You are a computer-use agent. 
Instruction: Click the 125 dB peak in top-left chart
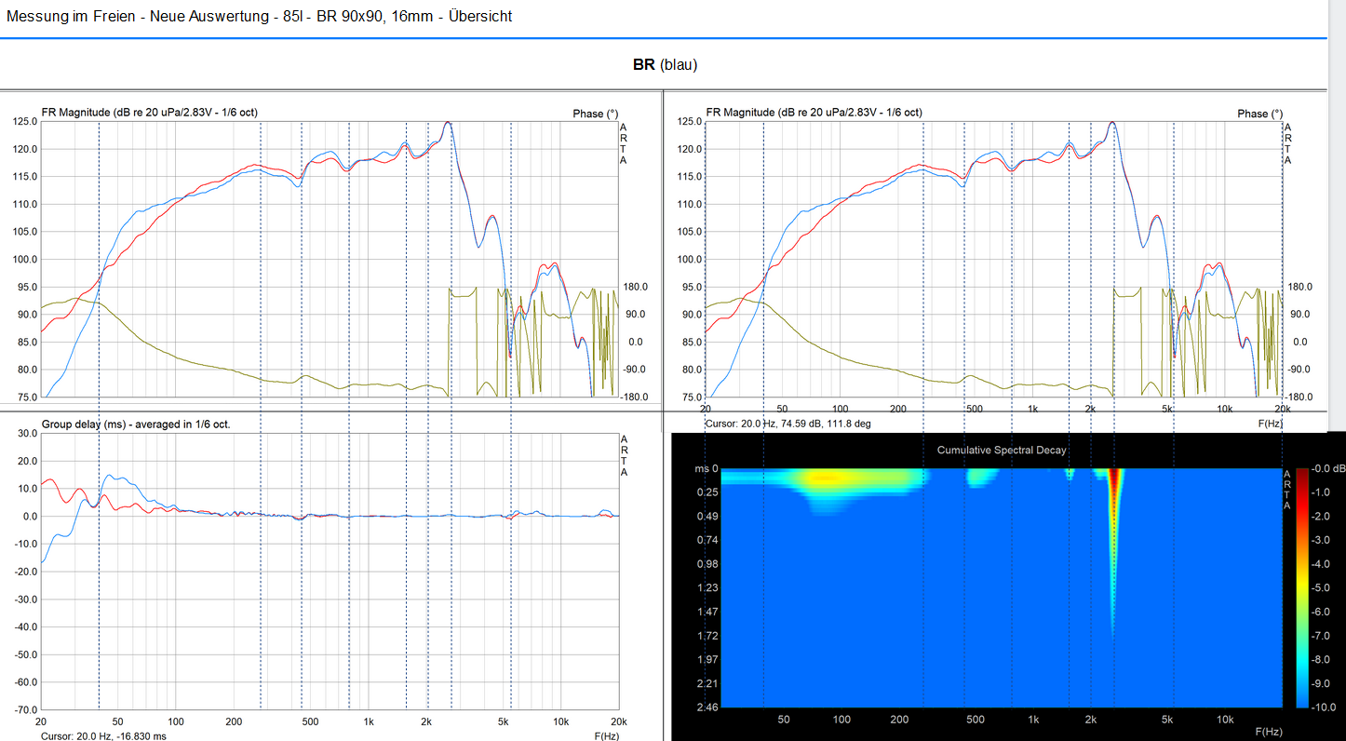(449, 123)
